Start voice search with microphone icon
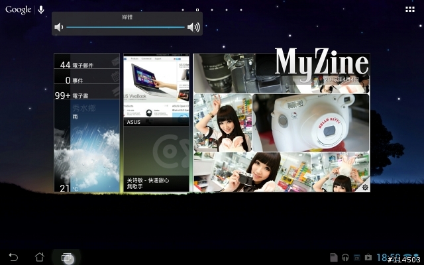The image size is (424, 265). point(41,10)
